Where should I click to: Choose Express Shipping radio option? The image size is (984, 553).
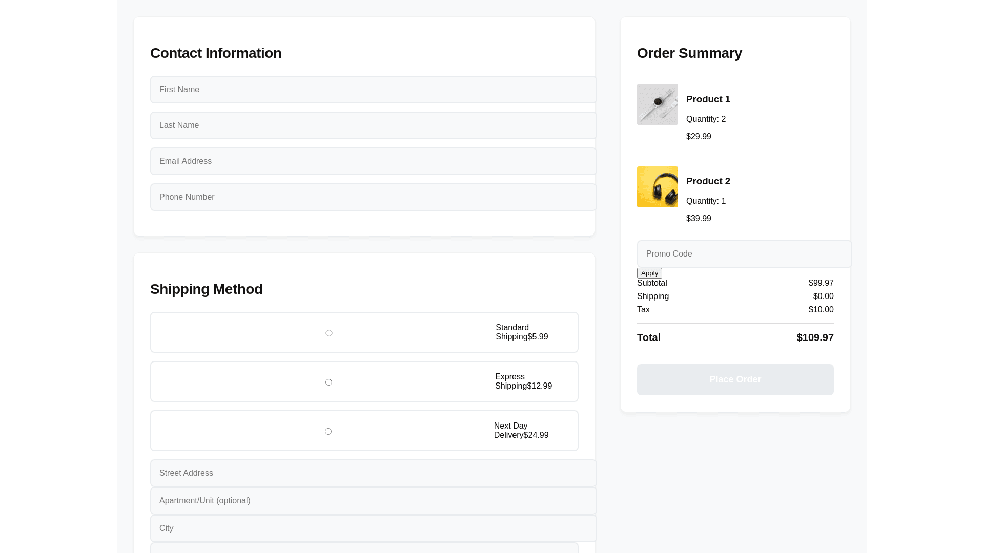[x=329, y=382]
